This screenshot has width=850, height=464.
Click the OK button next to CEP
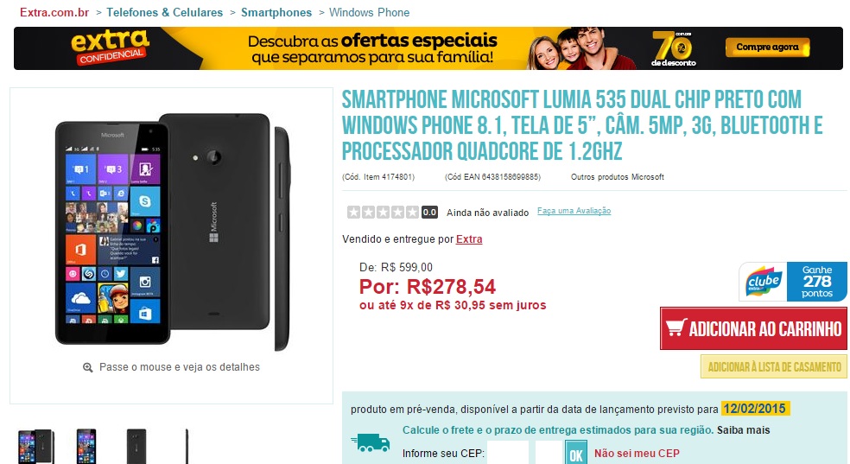[575, 453]
